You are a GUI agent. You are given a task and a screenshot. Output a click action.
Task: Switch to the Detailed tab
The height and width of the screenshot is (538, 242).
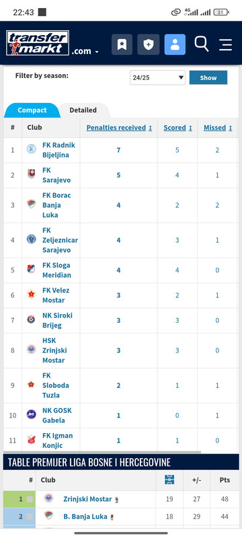(x=83, y=110)
